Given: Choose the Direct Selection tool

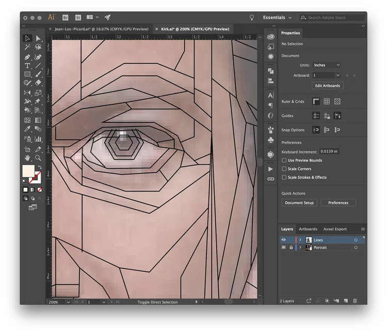Looking at the screenshot, I should 38,38.
